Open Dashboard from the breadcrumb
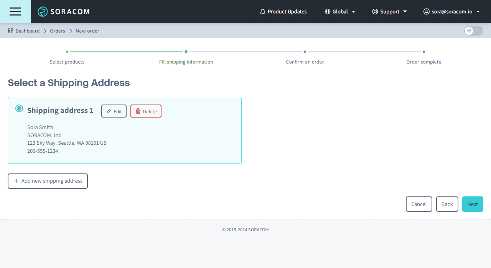 pos(28,31)
